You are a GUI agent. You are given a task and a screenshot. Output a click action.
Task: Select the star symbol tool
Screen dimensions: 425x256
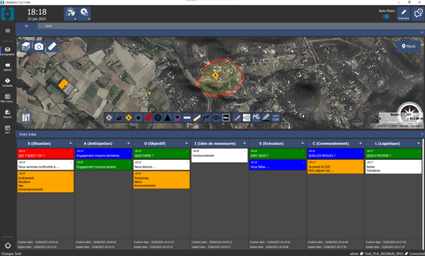click(x=138, y=118)
